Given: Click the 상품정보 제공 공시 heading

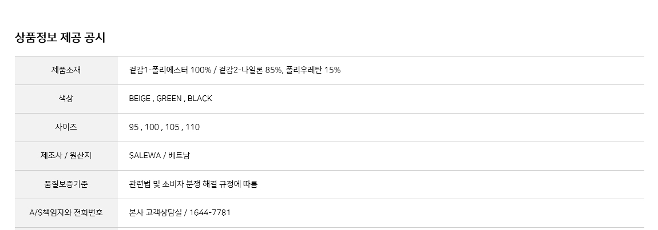Looking at the screenshot, I should click(60, 38).
